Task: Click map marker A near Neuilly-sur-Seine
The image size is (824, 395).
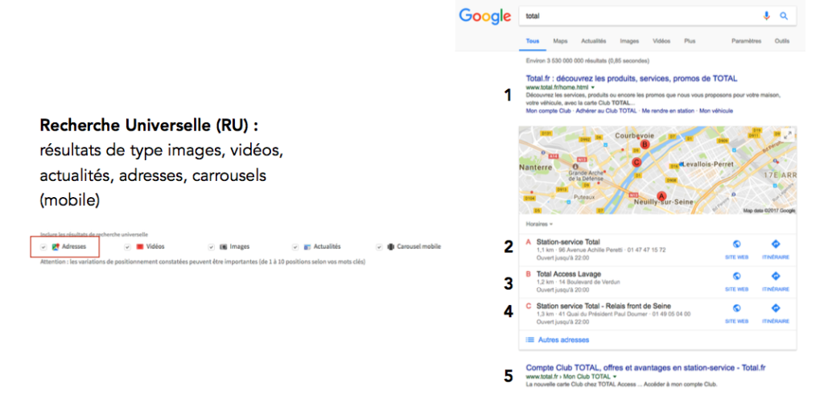Action: pyautogui.click(x=661, y=195)
